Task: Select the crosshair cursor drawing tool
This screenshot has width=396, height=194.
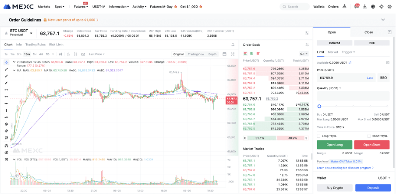Action: click(x=6, y=62)
